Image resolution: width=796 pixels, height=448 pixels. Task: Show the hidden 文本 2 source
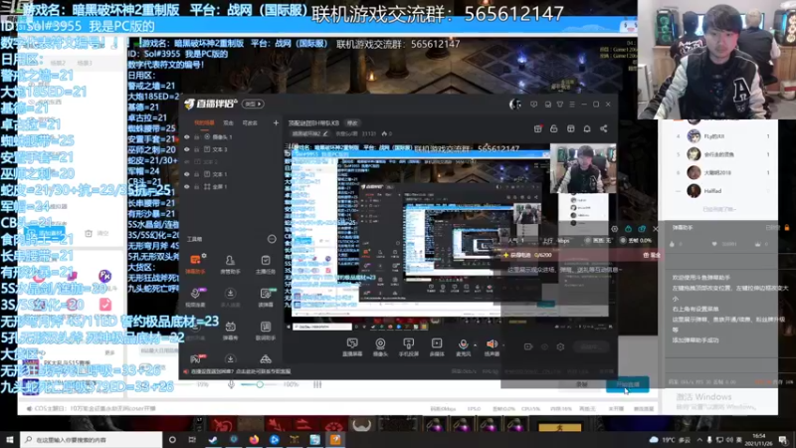pyautogui.click(x=187, y=162)
